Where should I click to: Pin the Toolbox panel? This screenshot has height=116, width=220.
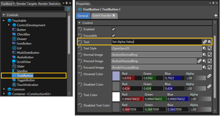click(x=67, y=3)
